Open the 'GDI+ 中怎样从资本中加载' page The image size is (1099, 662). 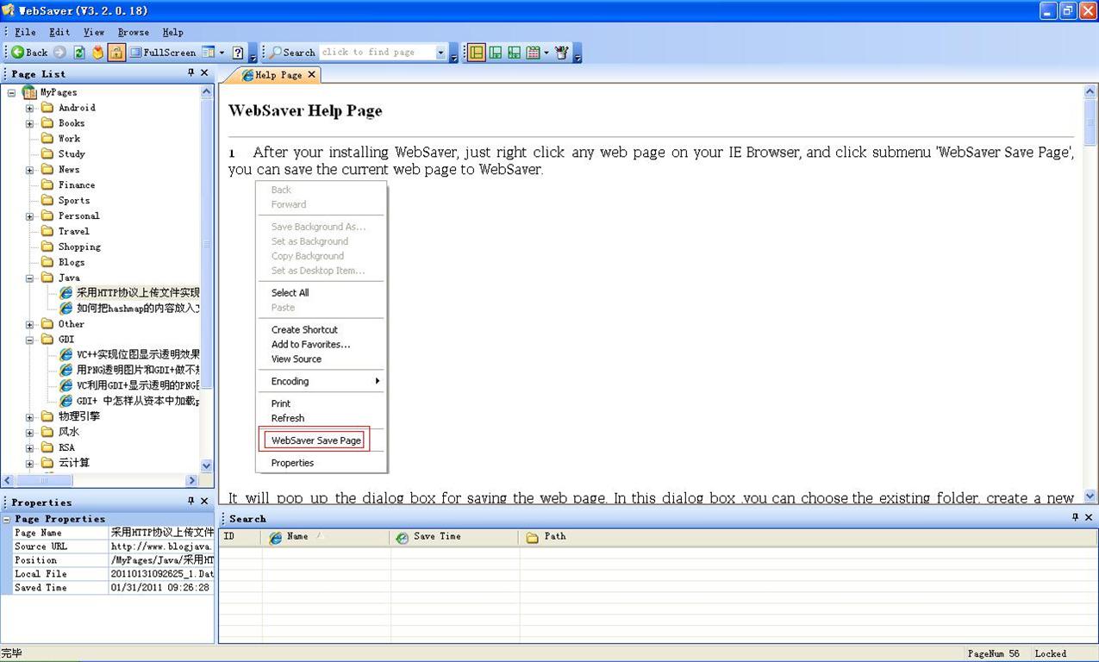coord(138,401)
